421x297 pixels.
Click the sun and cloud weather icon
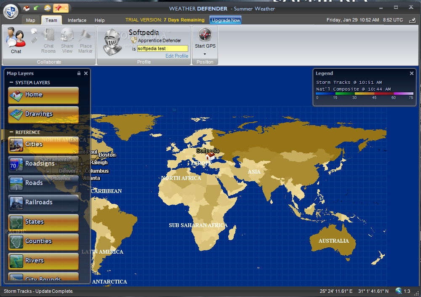47,8
